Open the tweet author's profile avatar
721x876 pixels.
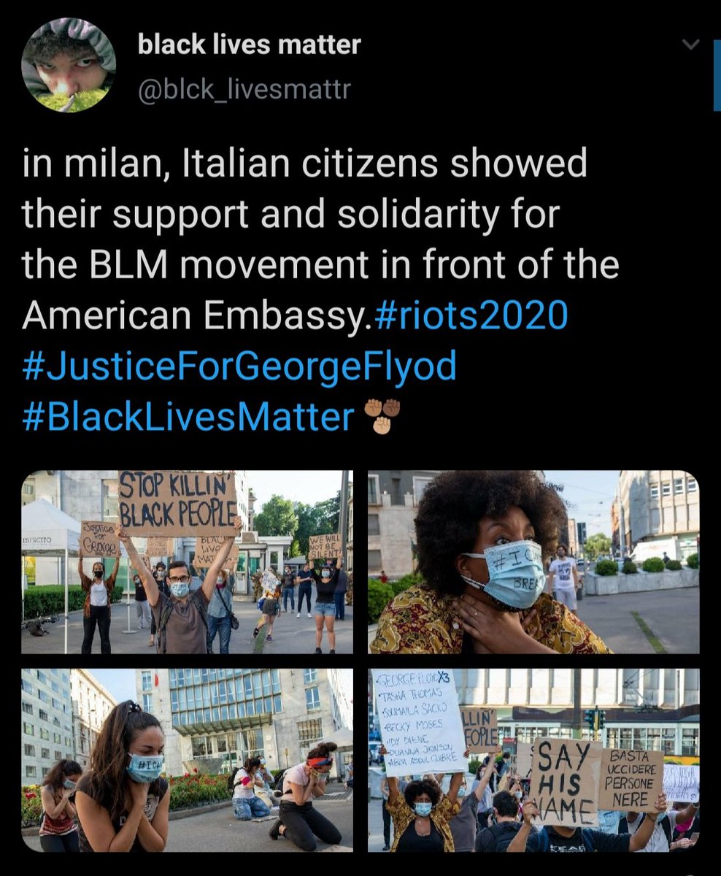coord(69,66)
